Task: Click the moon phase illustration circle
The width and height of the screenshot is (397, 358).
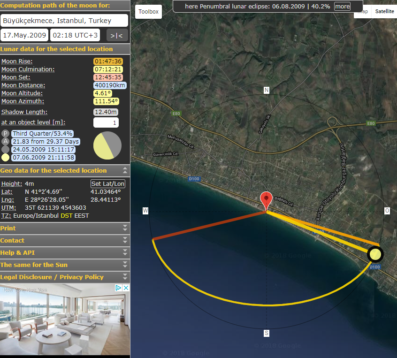Action: pyautogui.click(x=107, y=145)
